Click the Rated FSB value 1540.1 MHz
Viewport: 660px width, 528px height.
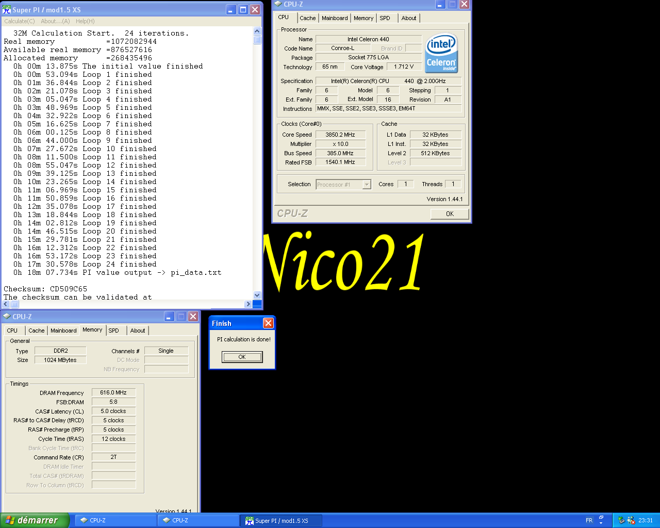[x=340, y=162]
